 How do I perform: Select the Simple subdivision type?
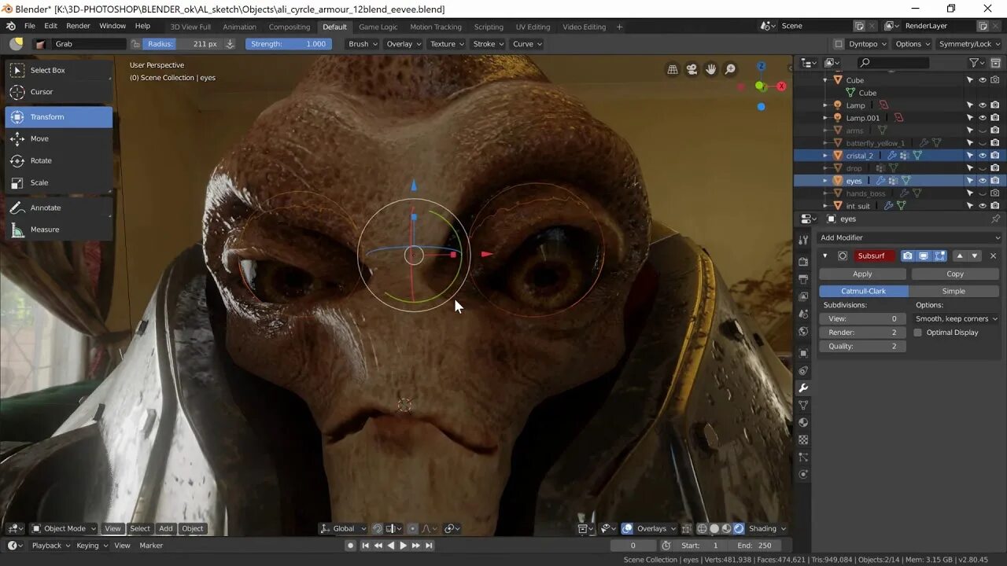click(x=954, y=291)
